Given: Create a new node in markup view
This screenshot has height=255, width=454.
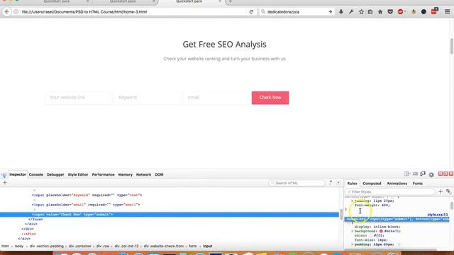Looking at the screenshot, I should click(5, 183).
